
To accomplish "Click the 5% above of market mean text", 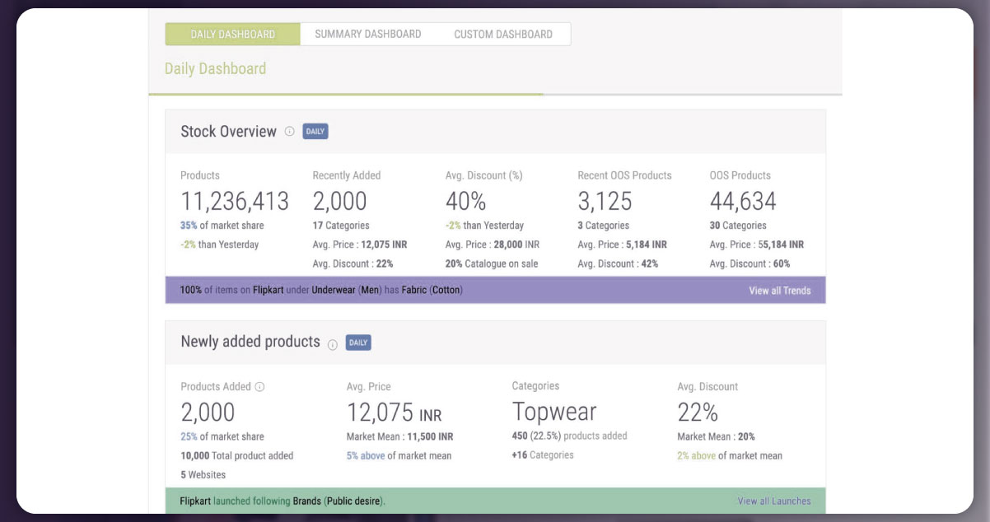I will point(399,456).
